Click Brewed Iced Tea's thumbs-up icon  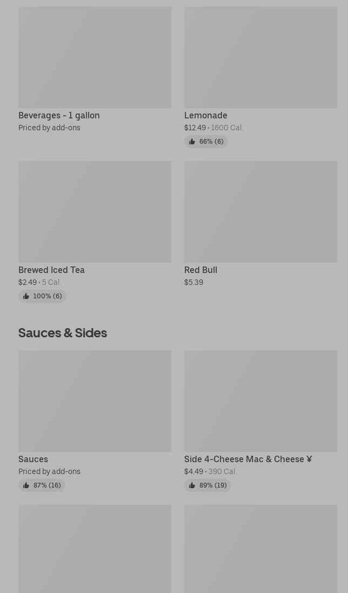(26, 296)
